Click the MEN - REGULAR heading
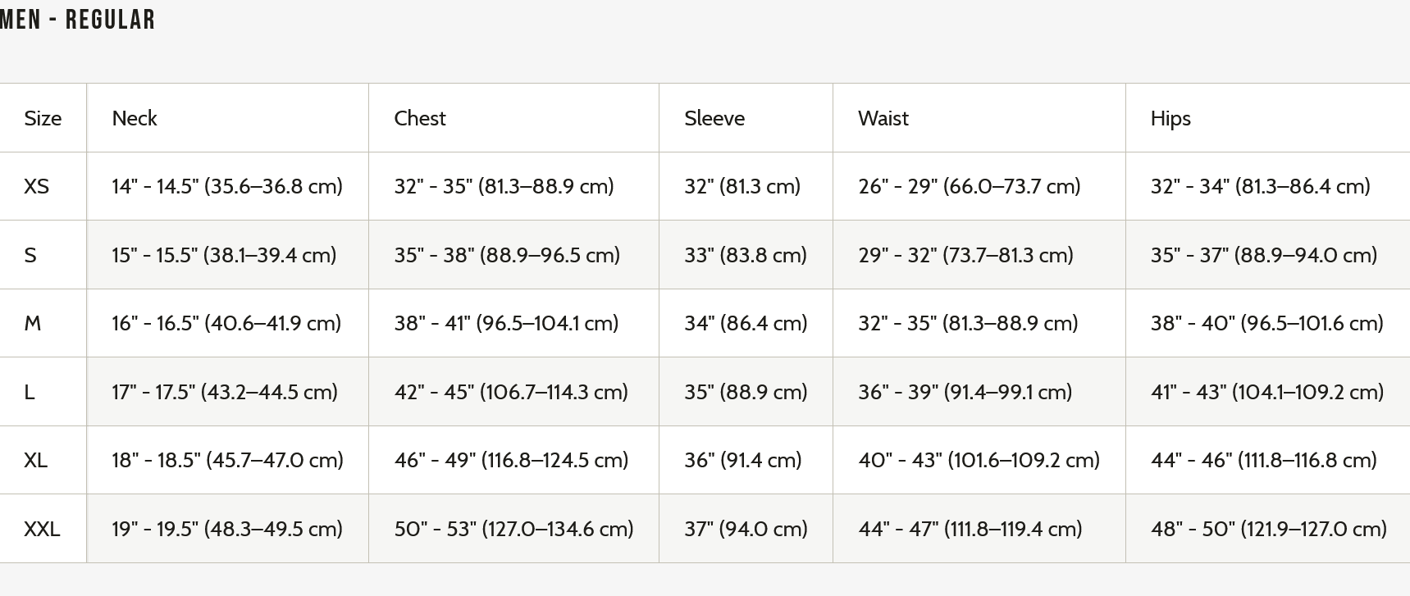Screen dimensions: 1410x596 pyautogui.click(x=78, y=20)
